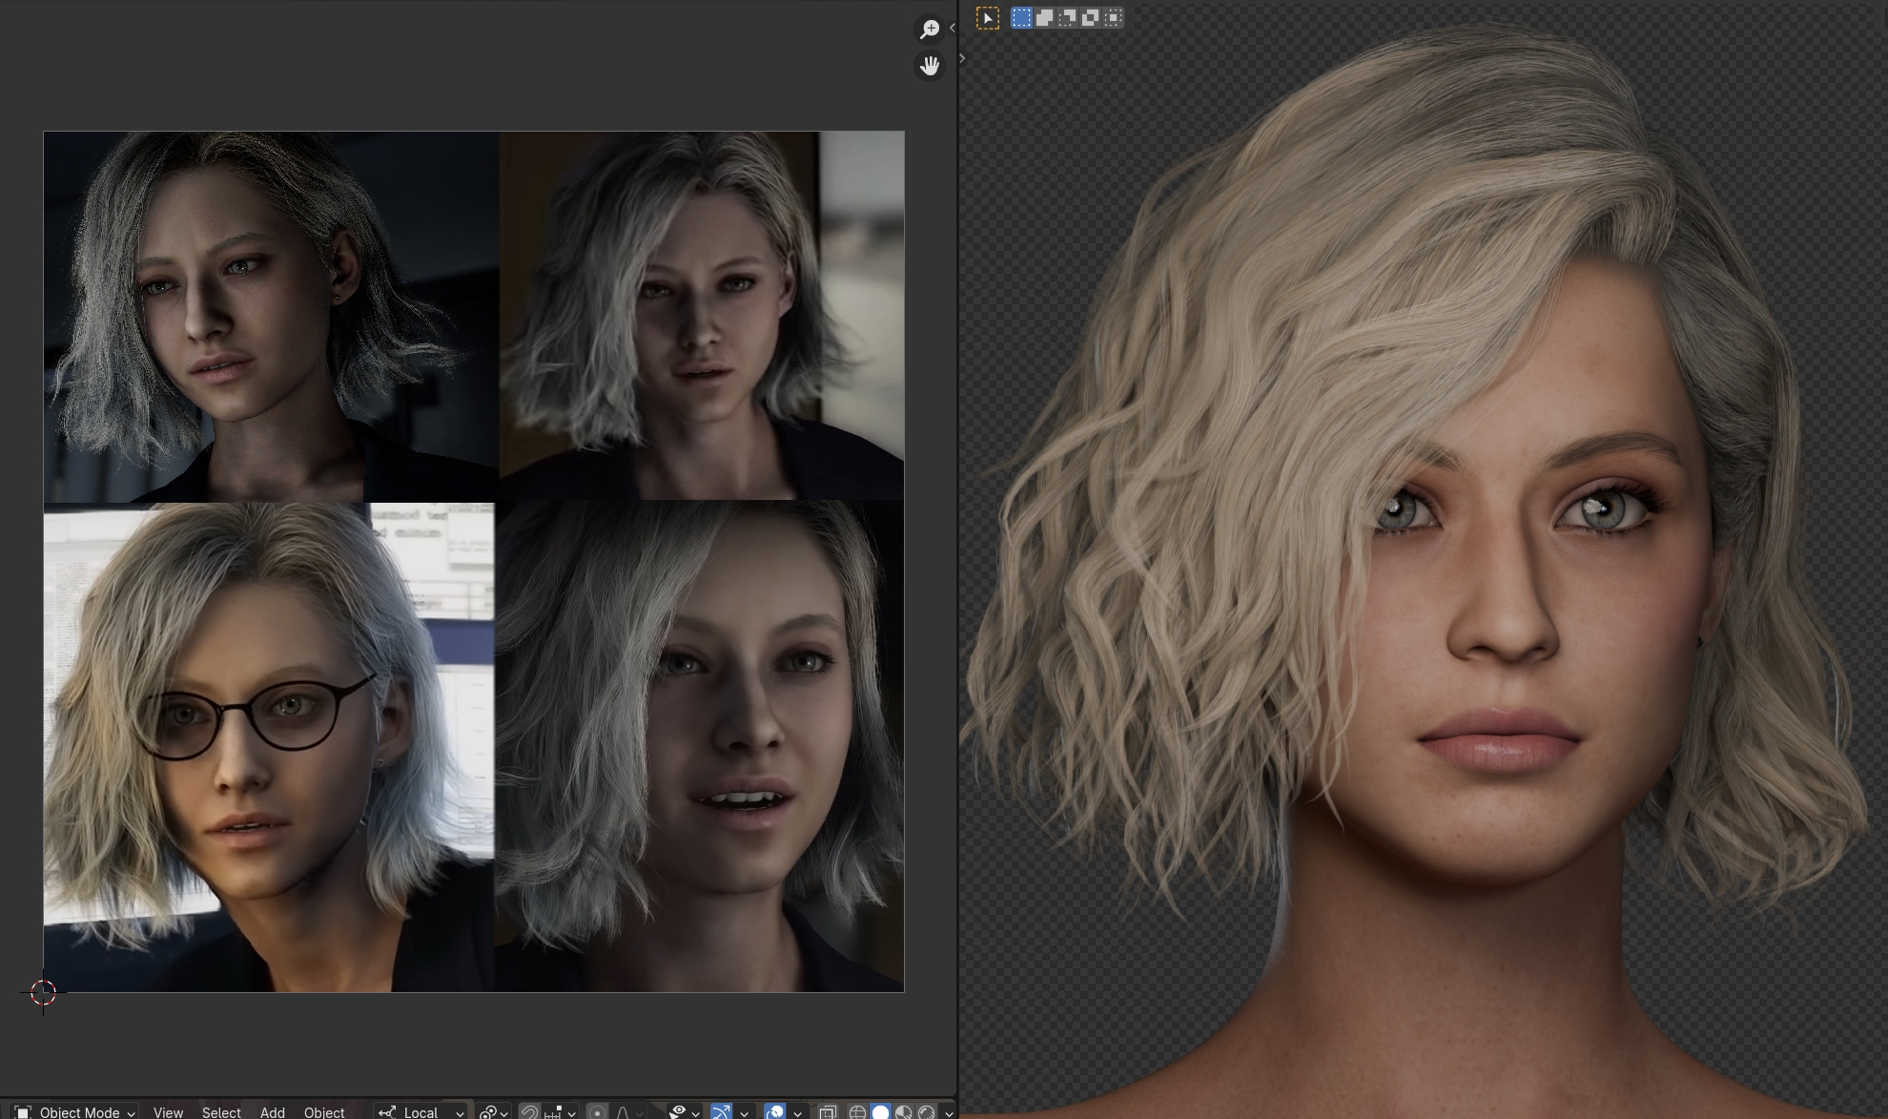
Task: Open the overlays options dropdown arrow
Action: [797, 1112]
